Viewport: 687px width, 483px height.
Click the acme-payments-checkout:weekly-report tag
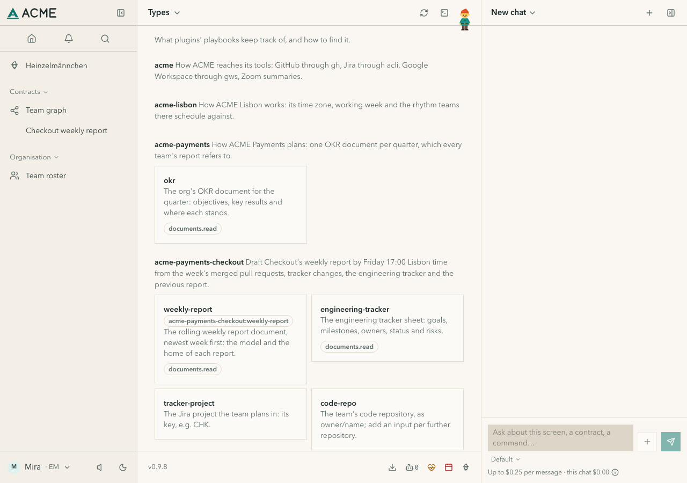[x=229, y=321]
